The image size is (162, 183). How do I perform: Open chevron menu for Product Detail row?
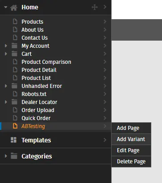tap(105, 70)
